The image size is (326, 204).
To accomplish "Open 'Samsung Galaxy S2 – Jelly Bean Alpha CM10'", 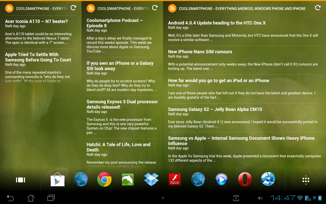I will point(215,109).
